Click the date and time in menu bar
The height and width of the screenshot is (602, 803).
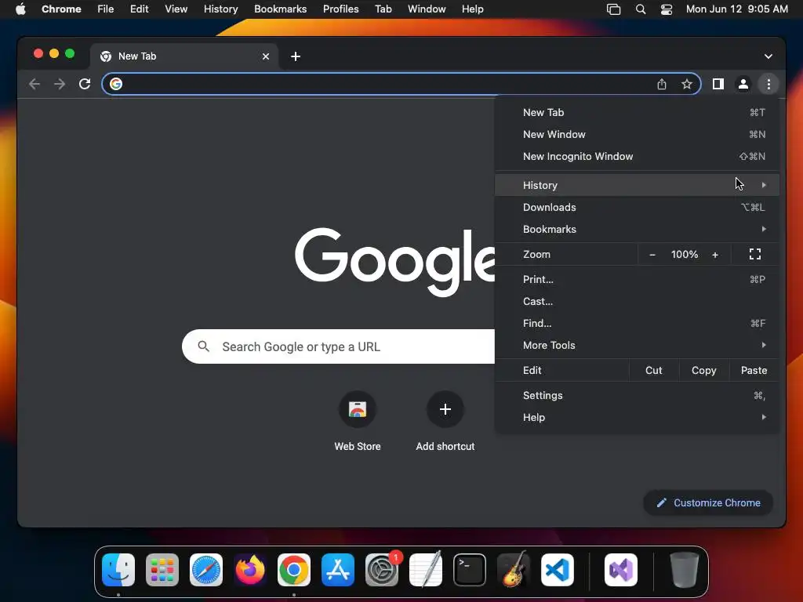[x=736, y=9]
